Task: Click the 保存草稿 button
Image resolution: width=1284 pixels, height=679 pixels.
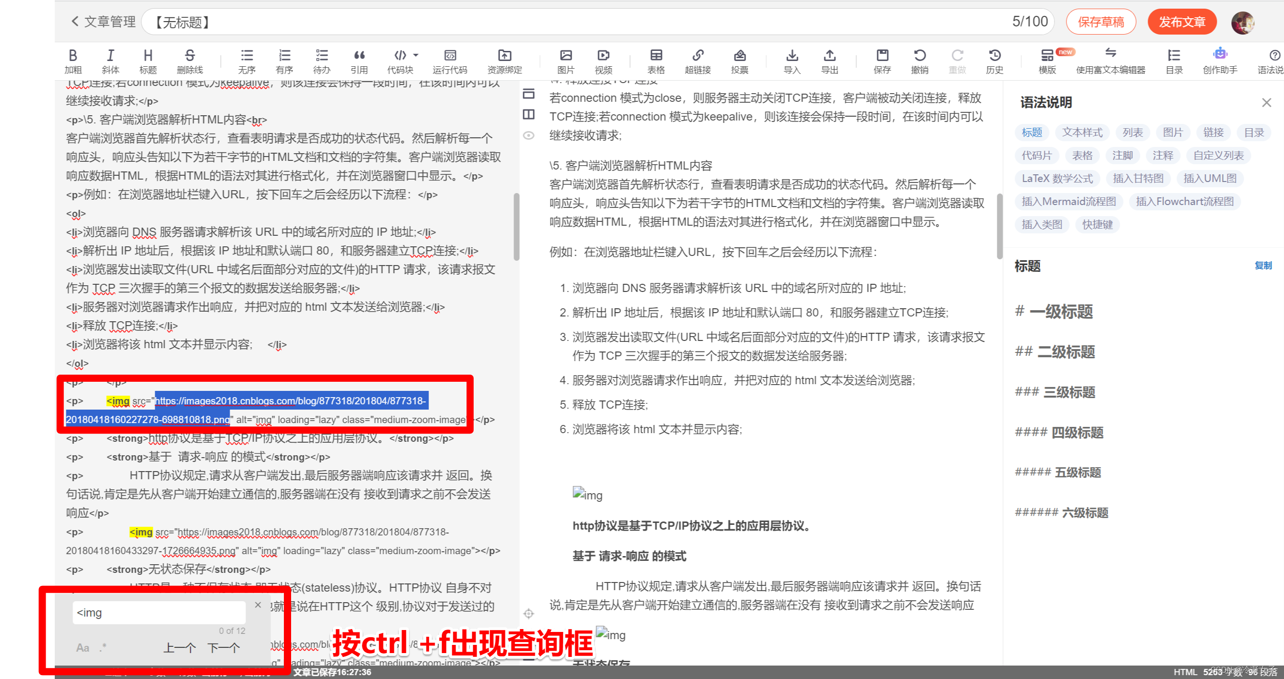Action: click(x=1101, y=22)
